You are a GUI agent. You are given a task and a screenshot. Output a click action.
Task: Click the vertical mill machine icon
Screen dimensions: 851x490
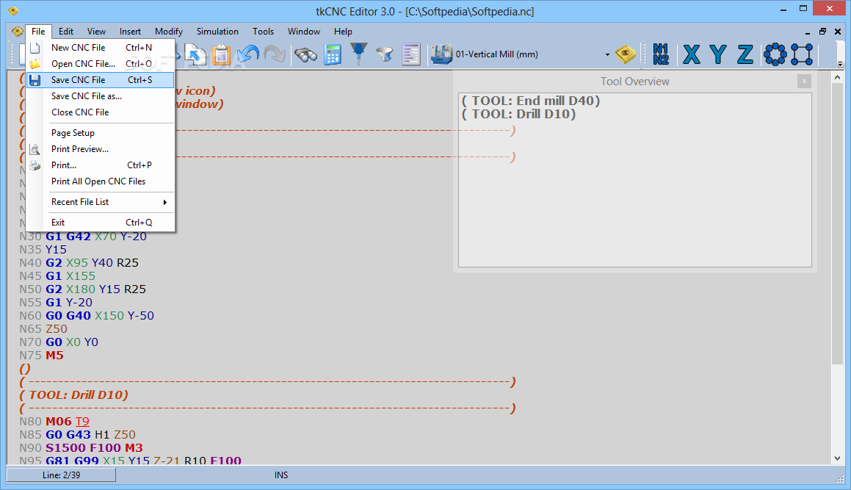click(442, 54)
